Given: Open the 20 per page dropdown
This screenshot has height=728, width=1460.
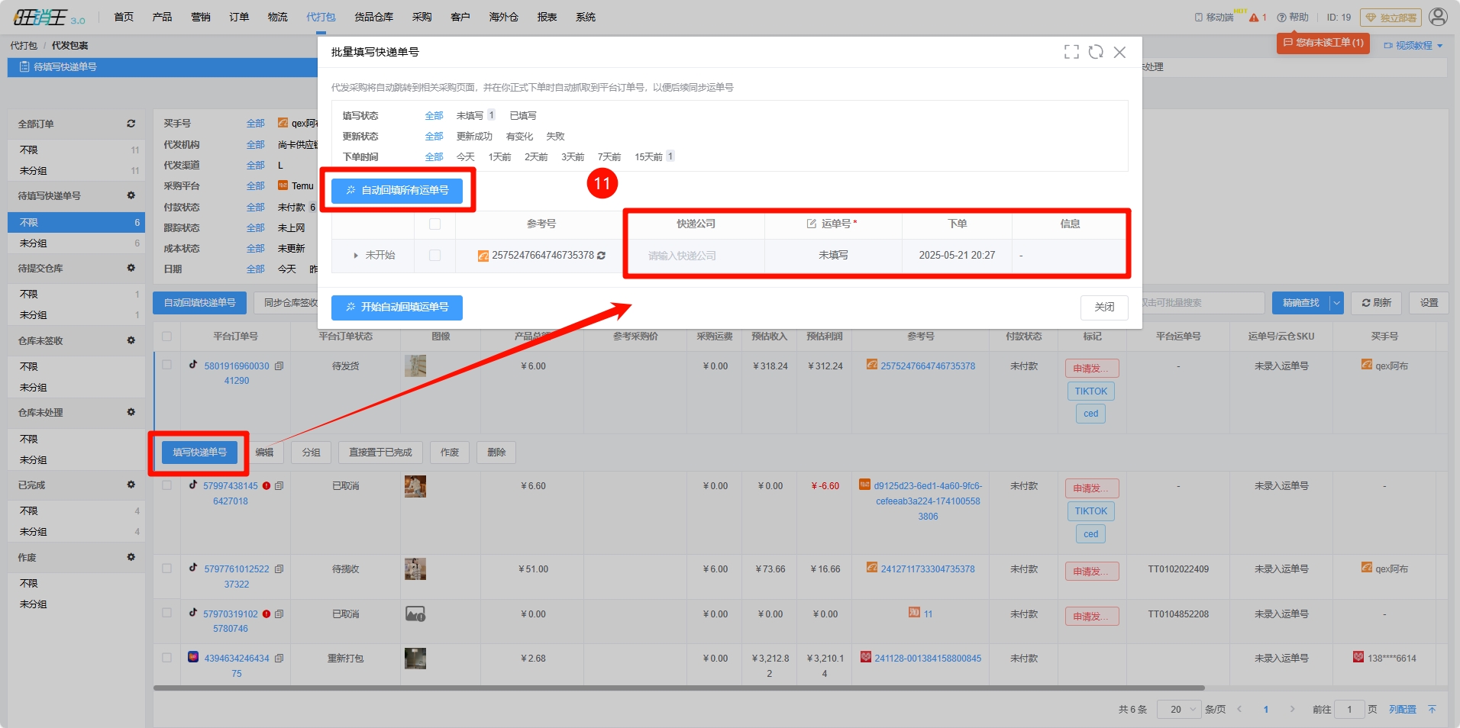Looking at the screenshot, I should tap(1178, 710).
